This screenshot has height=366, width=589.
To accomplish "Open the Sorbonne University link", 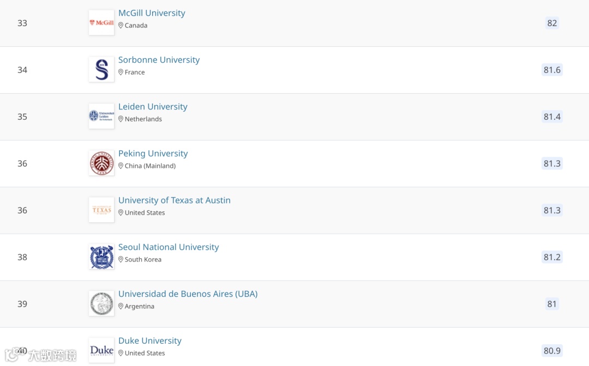I will (159, 60).
